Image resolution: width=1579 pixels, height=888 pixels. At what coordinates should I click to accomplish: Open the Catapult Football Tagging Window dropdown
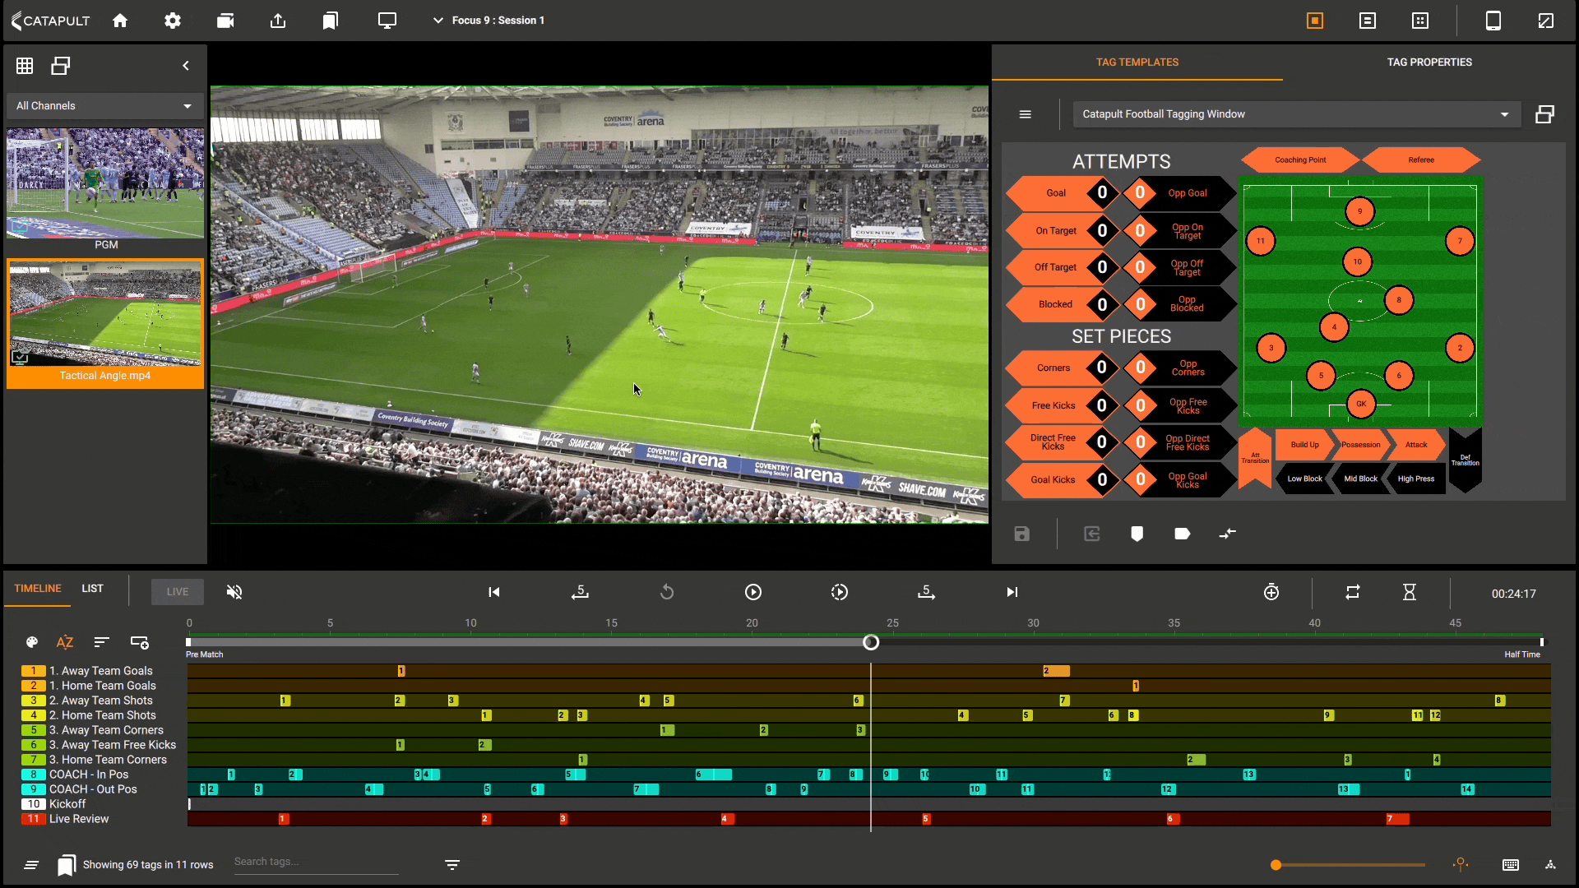pyautogui.click(x=1297, y=114)
